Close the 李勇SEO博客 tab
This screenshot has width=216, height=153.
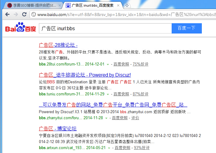tap(60, 5)
